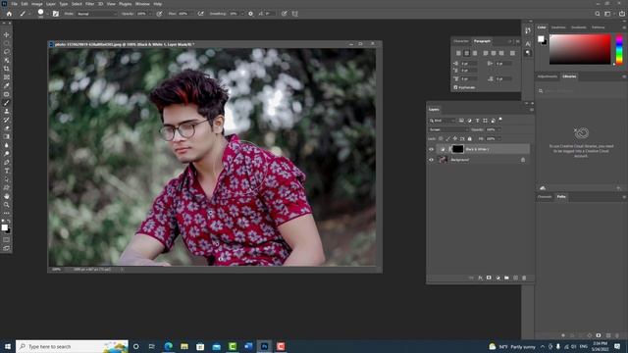Open the File menu
The width and height of the screenshot is (628, 353).
point(15,4)
